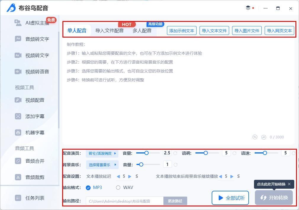Open 视频转文字 tool
Viewport: 299px width, 210px height.
tap(32, 55)
